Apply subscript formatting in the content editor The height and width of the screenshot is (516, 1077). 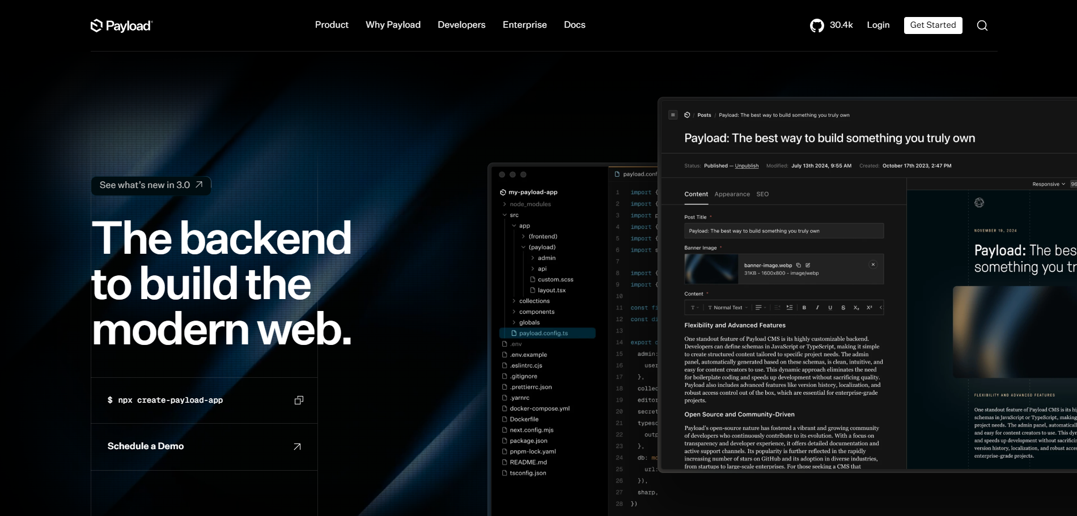tap(856, 308)
